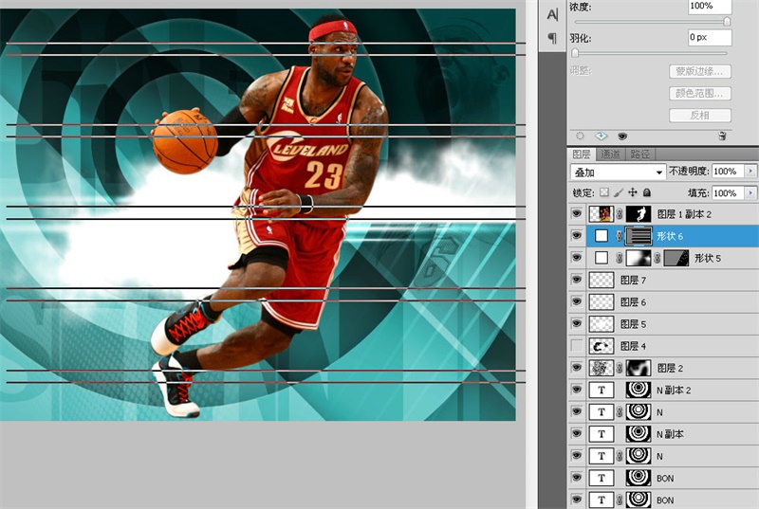Open the Character panel icon

[x=552, y=13]
